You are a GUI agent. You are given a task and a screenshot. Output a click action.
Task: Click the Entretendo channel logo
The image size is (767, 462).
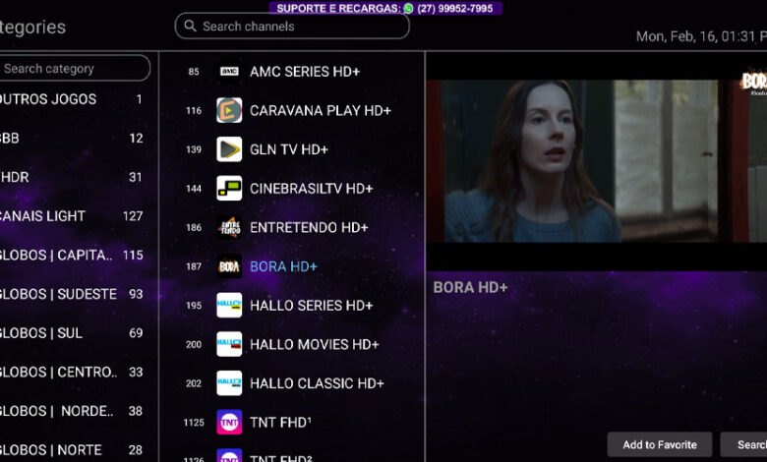coord(229,227)
